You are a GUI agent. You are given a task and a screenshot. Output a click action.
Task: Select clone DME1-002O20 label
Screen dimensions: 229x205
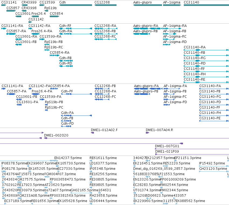pyautogui.click(x=56, y=135)
